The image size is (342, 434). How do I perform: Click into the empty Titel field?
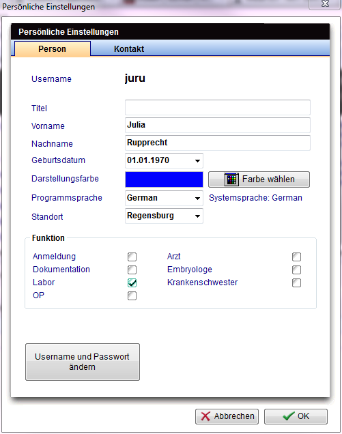click(217, 107)
